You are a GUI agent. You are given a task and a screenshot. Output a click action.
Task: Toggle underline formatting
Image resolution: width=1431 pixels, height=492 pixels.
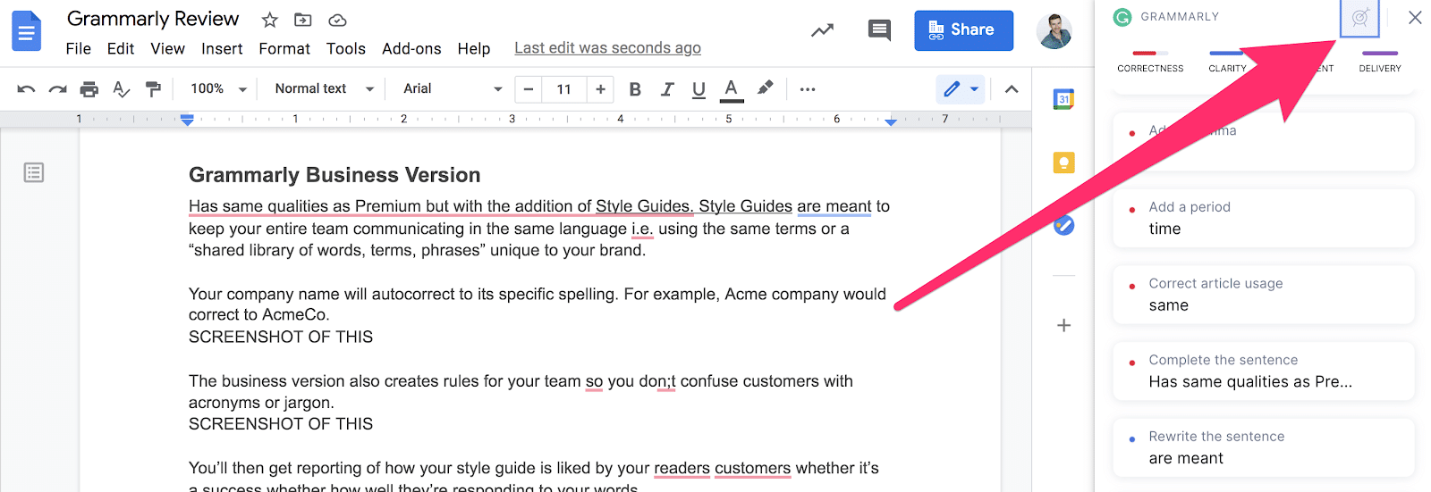pyautogui.click(x=699, y=89)
